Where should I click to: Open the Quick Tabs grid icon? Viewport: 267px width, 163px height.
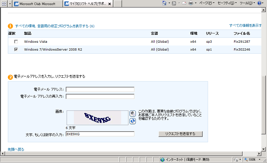4,4
